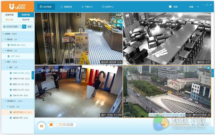Screen dimensions: 215x135
Task: Click the 全部 filter button
Action: [x=29, y=26]
